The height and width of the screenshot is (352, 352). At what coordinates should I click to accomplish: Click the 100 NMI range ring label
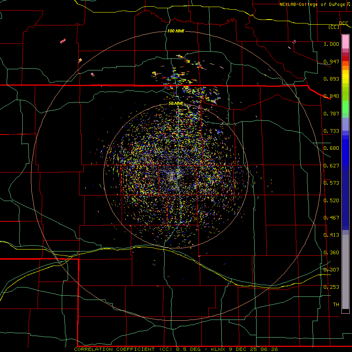[176, 31]
